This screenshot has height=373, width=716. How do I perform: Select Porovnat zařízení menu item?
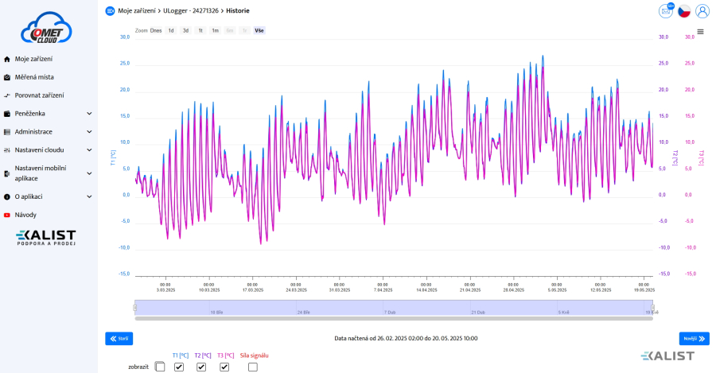39,95
